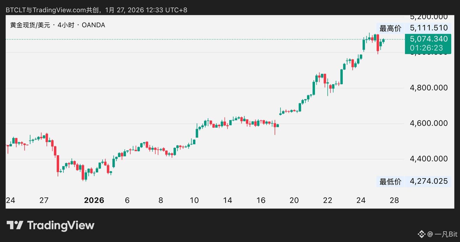The image size is (460, 242).
Task: Click the 28 date axis label
Action: 394,200
